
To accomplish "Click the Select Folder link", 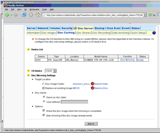I will coord(101,84).
